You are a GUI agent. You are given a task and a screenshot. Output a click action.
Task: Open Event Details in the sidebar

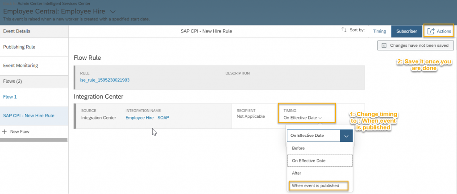[x=34, y=31]
